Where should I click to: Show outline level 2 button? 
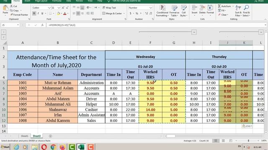coord(4,37)
